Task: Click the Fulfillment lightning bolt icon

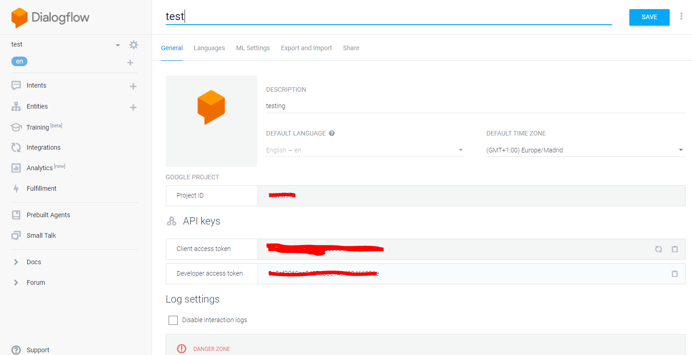Action: pyautogui.click(x=16, y=188)
